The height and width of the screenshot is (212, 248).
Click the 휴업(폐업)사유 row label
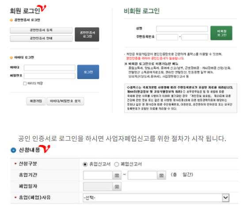tap(34, 197)
